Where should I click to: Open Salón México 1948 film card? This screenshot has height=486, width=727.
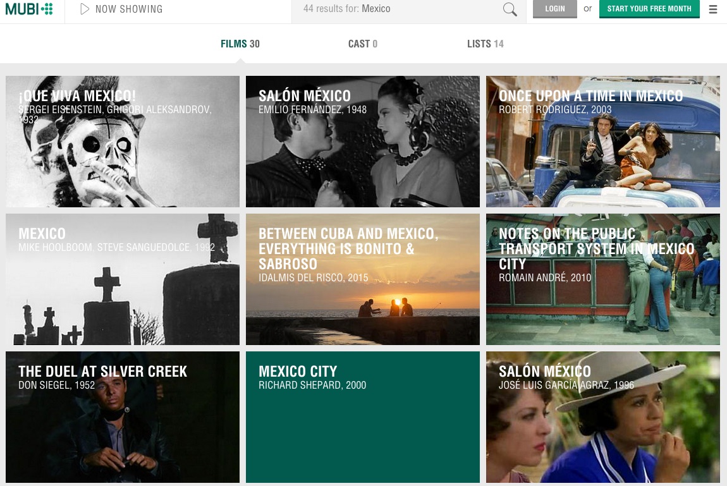[x=363, y=142]
